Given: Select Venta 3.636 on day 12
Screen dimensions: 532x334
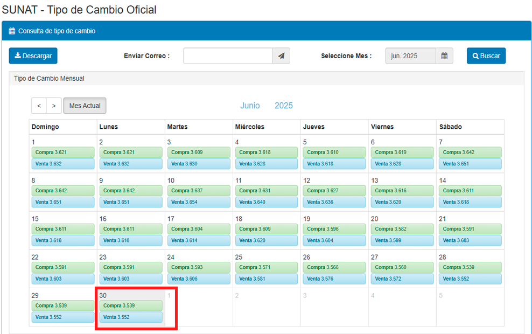Looking at the screenshot, I should click(x=334, y=202).
